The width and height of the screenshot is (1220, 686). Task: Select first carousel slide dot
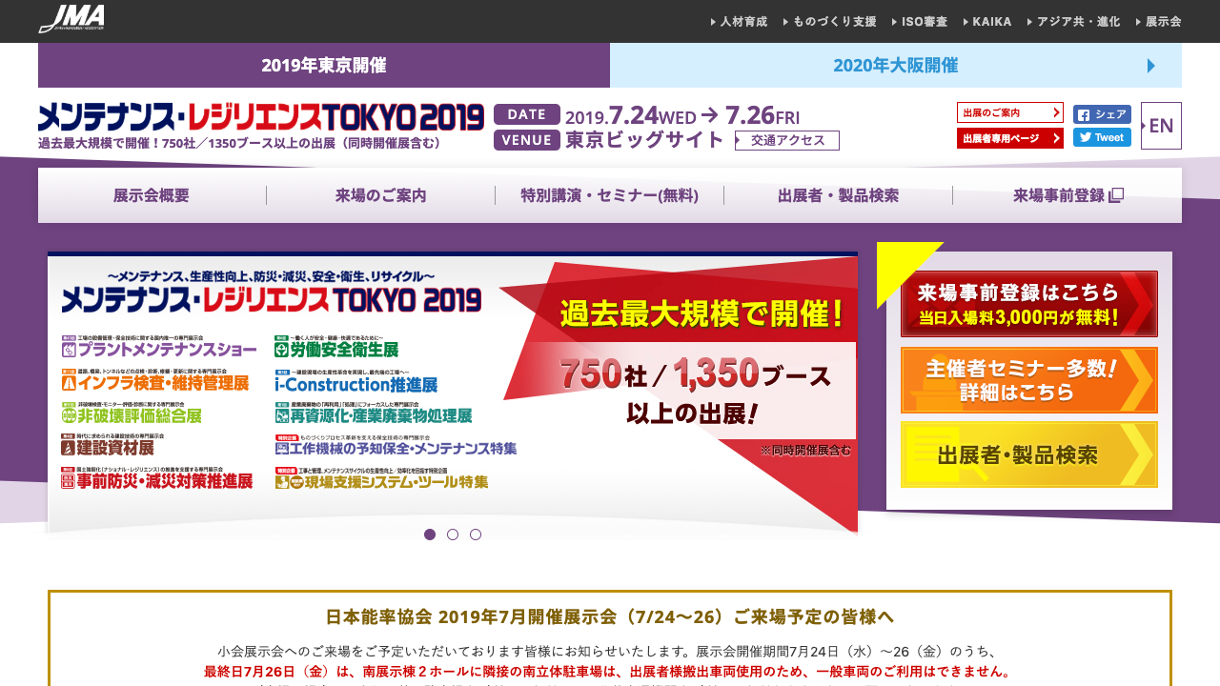[x=430, y=535]
